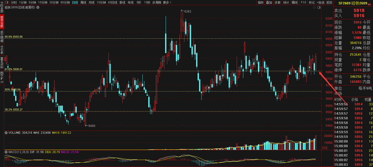
Task: Add to watchlist with +自选
Action: point(320,3)
